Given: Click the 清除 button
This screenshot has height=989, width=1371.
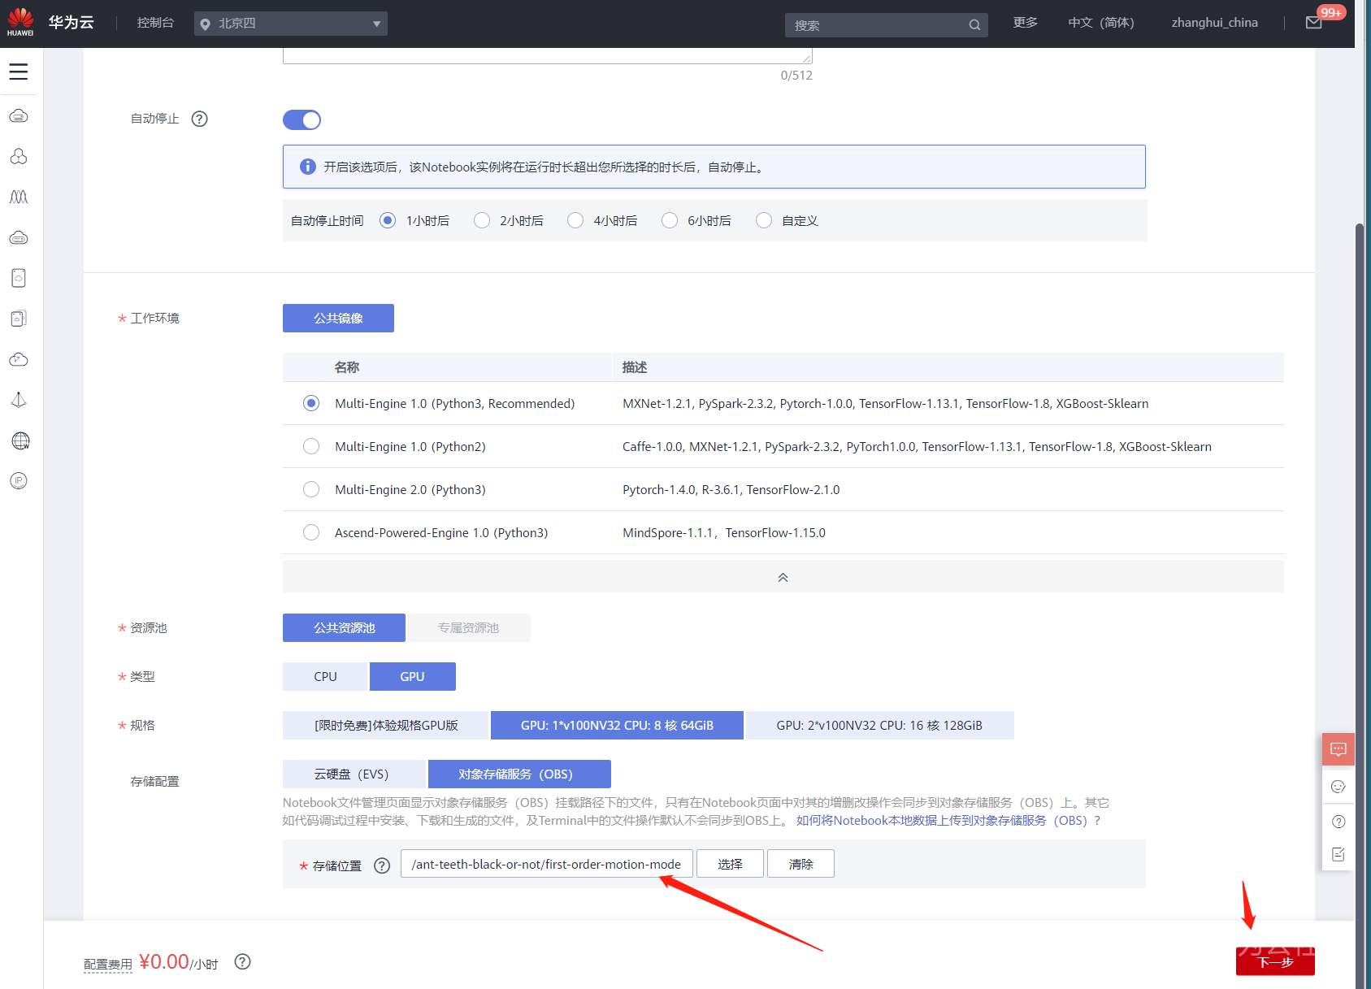Looking at the screenshot, I should coord(800,864).
